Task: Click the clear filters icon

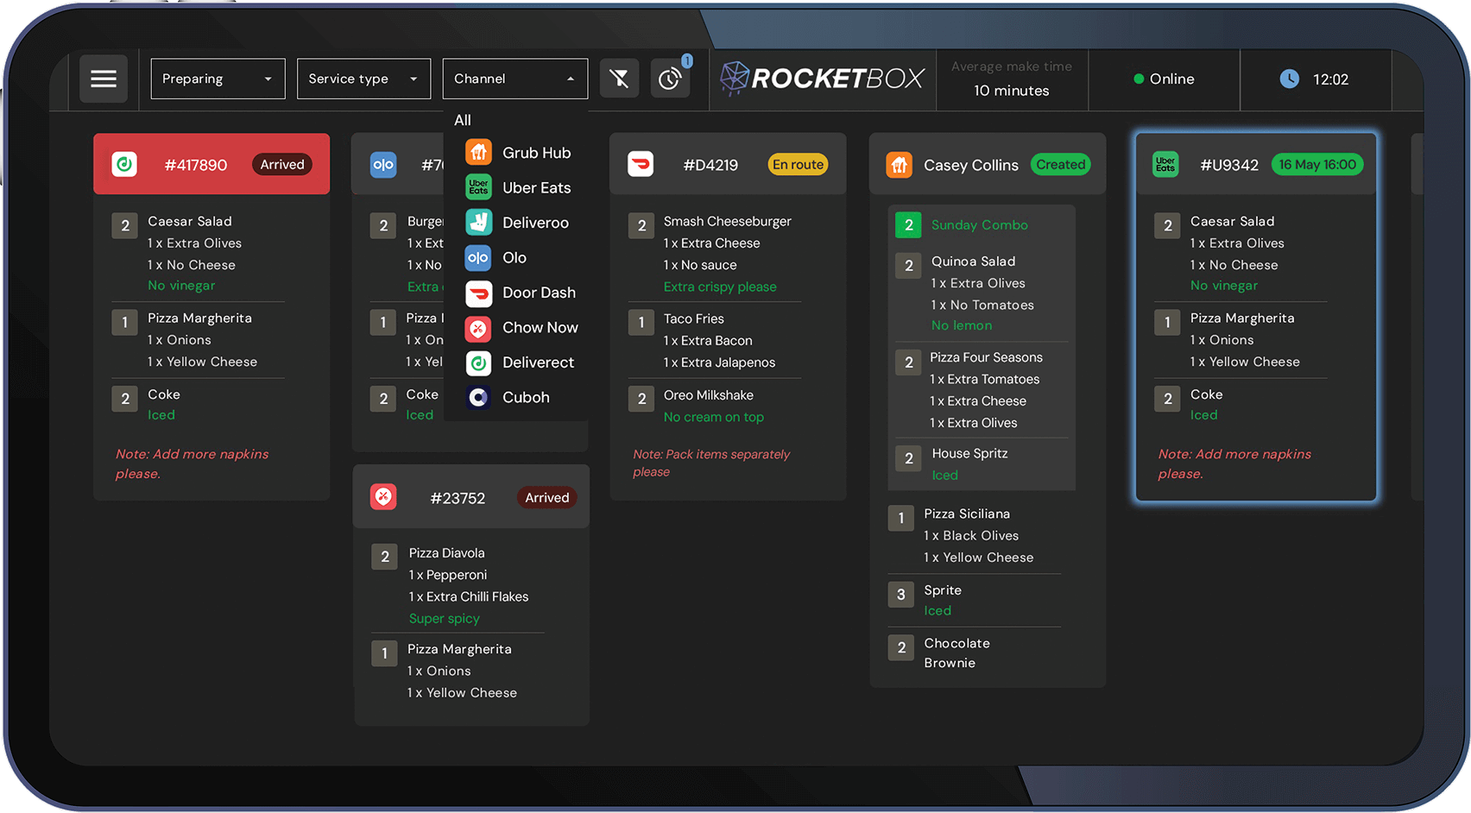Action: point(619,79)
